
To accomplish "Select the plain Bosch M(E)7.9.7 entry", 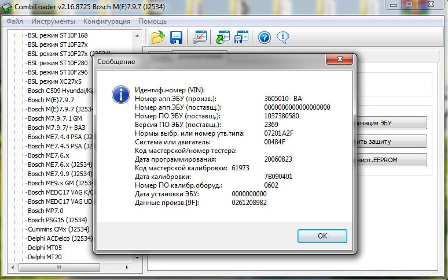I will [51, 100].
